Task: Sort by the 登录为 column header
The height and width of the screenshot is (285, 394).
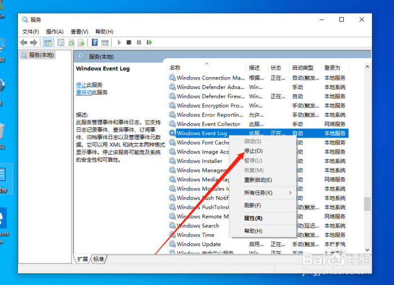Action: [335, 68]
